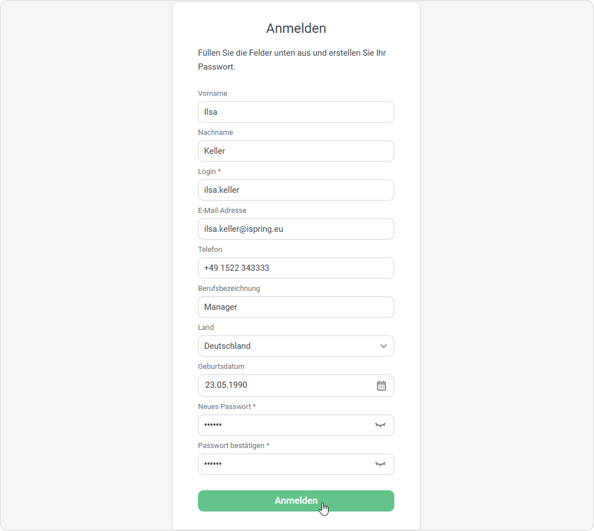Viewport: 594px width, 531px height.
Task: Click the E-Mail-Adresse input box
Action: pyautogui.click(x=296, y=229)
